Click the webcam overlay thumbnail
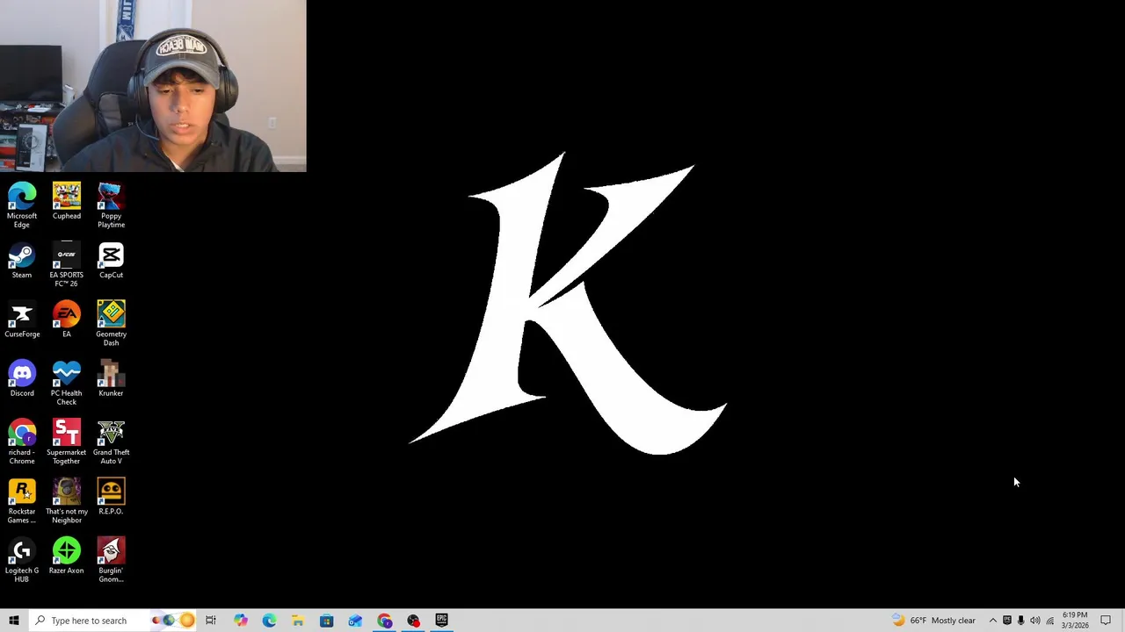The height and width of the screenshot is (632, 1125). pos(153,85)
